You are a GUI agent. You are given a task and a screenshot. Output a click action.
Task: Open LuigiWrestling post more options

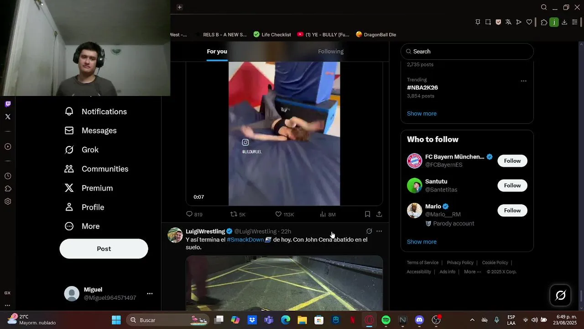coord(379,231)
